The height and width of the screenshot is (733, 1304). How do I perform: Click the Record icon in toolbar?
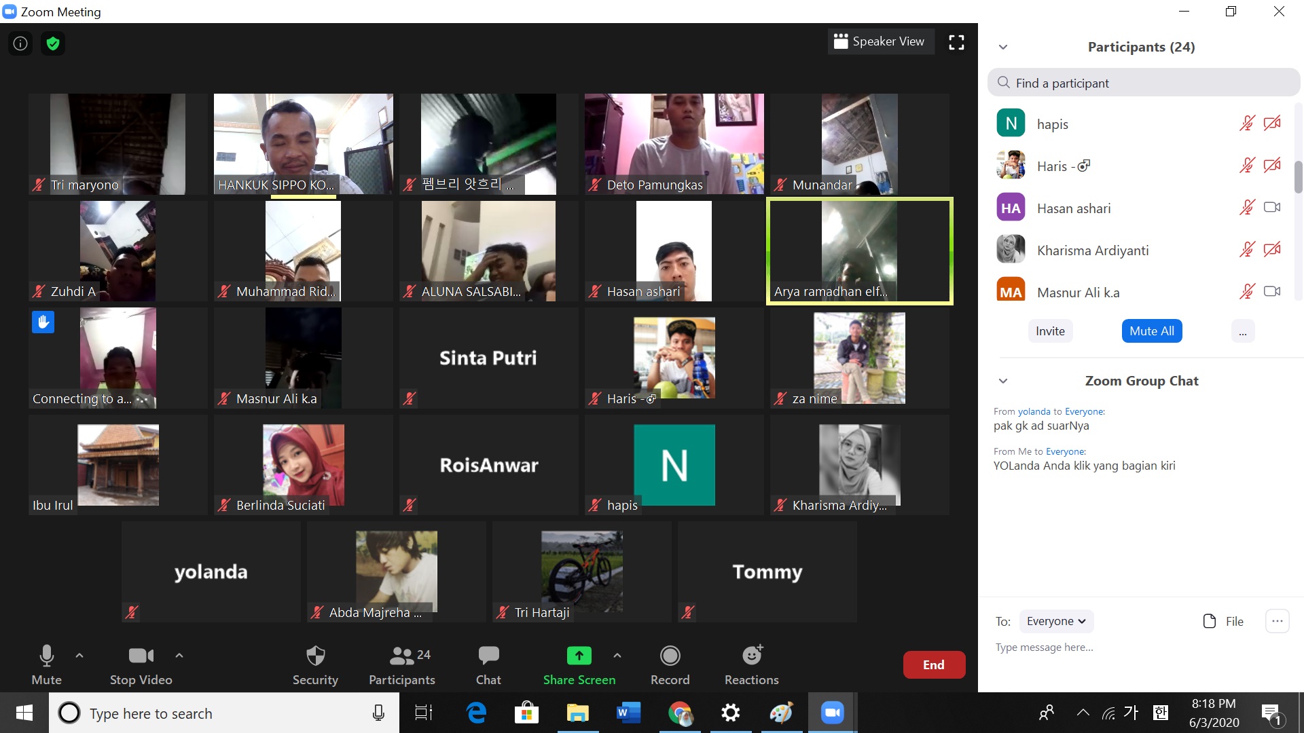[670, 656]
